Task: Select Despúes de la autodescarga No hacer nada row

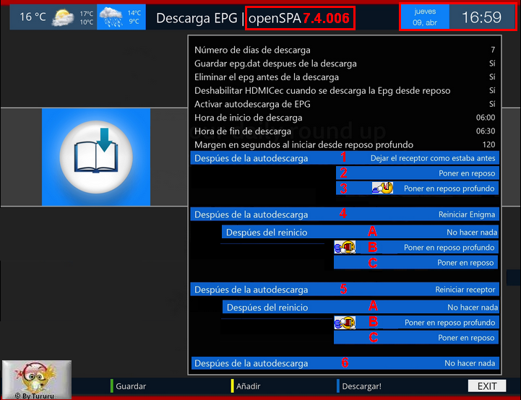Action: tap(345, 363)
